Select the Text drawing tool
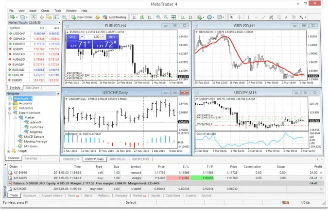The height and width of the screenshot is (211, 329). [x=286, y=17]
